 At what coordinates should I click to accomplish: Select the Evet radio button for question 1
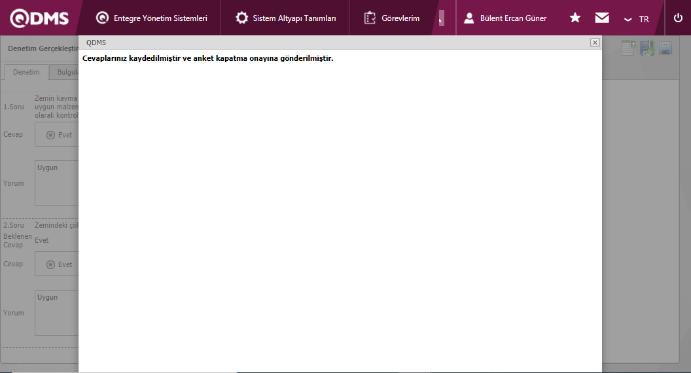pos(50,135)
